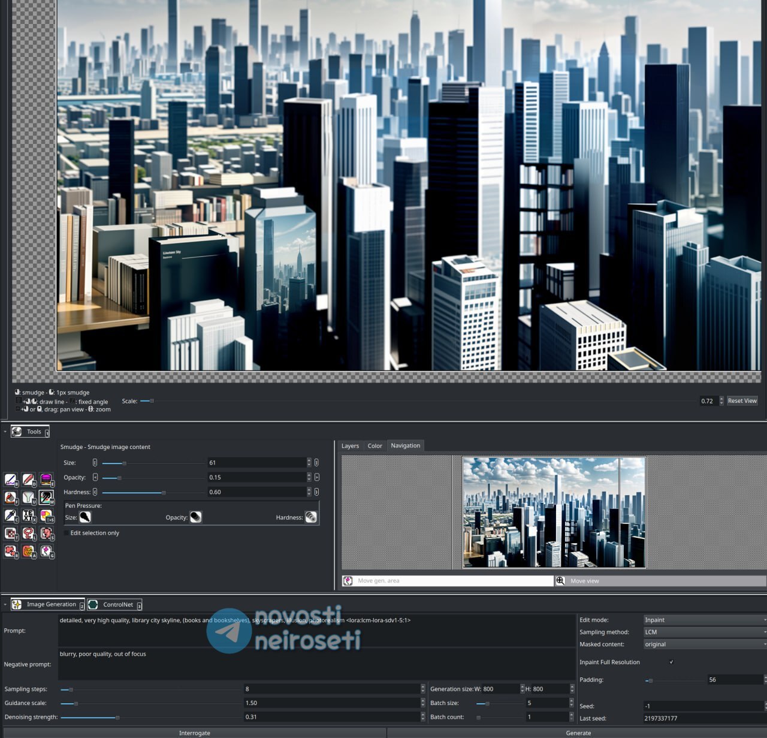Uncheck Inpaint Full Resolution
Image resolution: width=767 pixels, height=738 pixels.
coord(671,662)
